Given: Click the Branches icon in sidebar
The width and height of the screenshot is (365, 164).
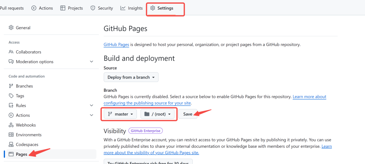Looking at the screenshot, I should coord(11,86).
